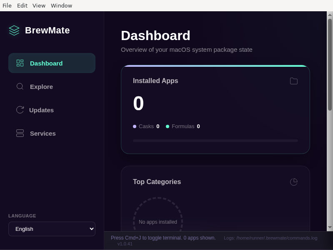Click the scrollbar up arrow
Image resolution: width=333 pixels, height=250 pixels.
330,15
